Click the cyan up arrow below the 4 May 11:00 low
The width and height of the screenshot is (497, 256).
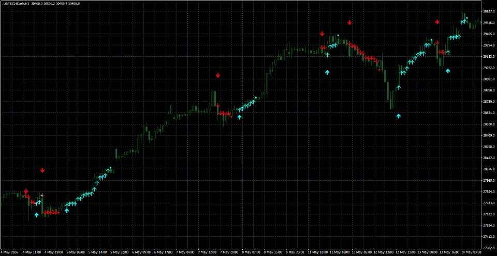[x=36, y=215]
